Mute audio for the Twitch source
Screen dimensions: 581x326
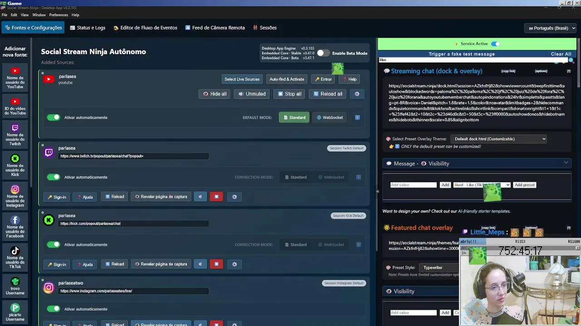coord(200,197)
